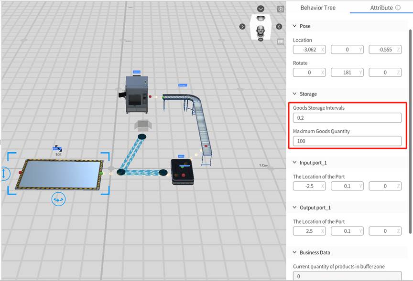Viewport: 413px width, 281px height.
Task: Click the head model in the view cube
Action: pyautogui.click(x=261, y=30)
